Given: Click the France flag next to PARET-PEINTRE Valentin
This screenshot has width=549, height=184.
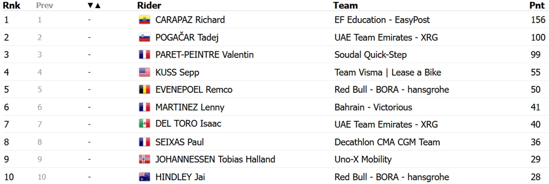Looking at the screenshot, I should pyautogui.click(x=145, y=55).
